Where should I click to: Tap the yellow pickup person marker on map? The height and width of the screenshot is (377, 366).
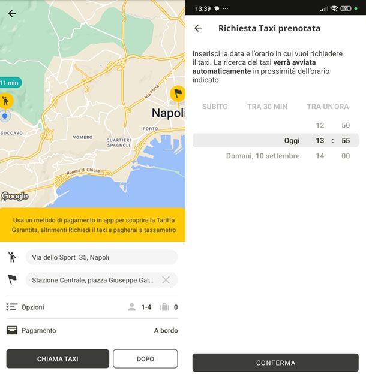6,101
